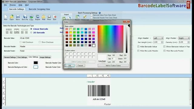
Task: Switch to Barcode Designing View tab
Action: click(x=39, y=9)
